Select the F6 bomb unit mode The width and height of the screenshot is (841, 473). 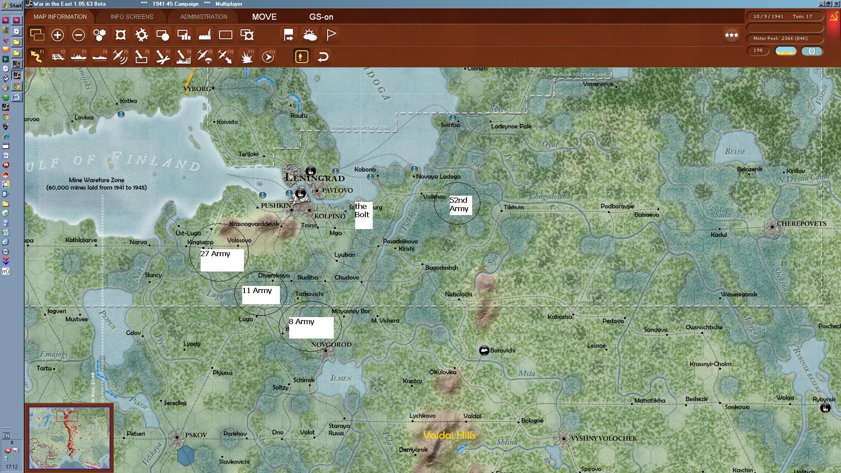coord(142,56)
